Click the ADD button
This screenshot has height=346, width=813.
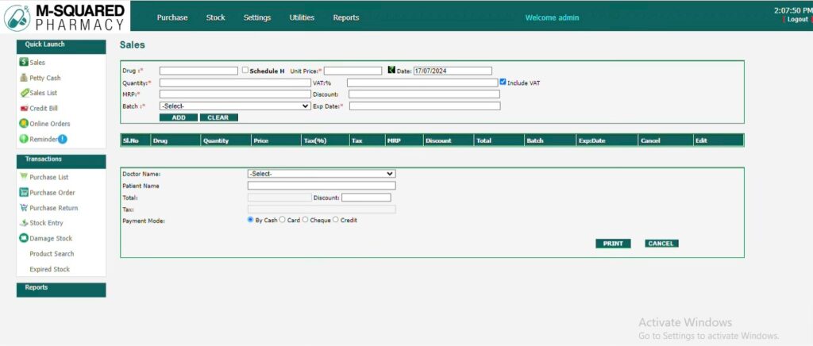click(178, 117)
